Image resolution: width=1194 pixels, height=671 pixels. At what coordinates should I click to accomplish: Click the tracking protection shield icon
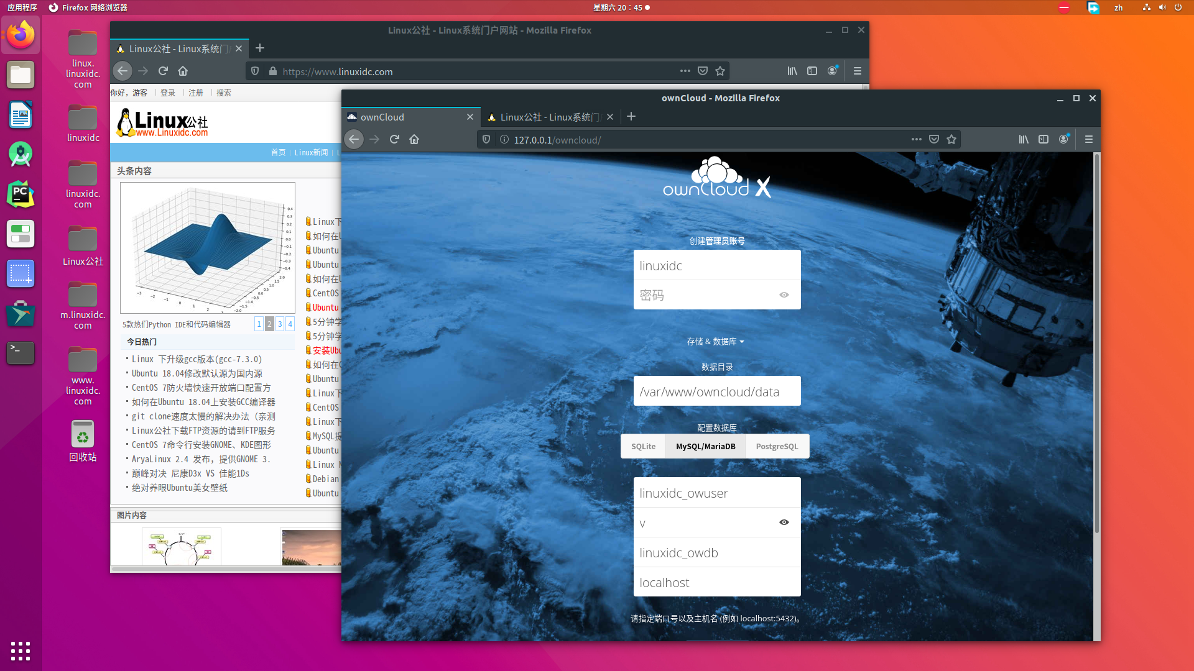486,139
